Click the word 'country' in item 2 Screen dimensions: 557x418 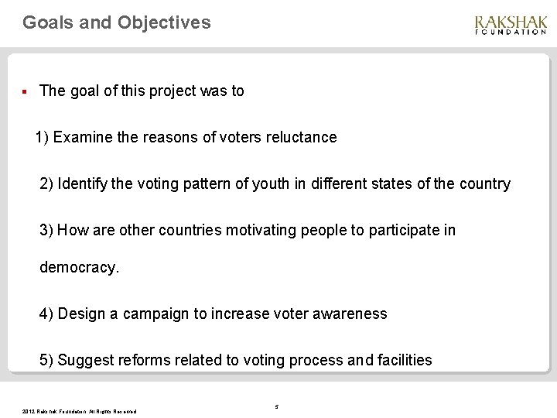click(485, 184)
